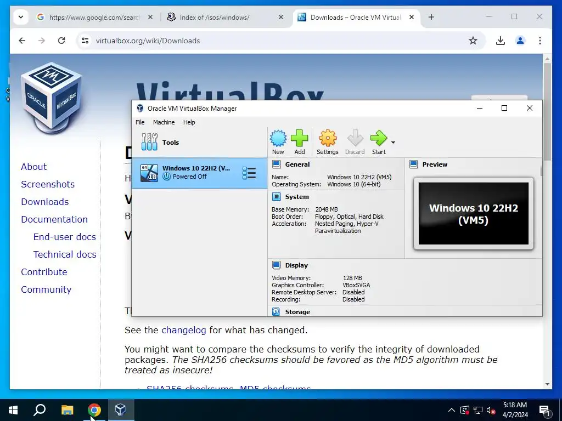The width and height of the screenshot is (562, 421).
Task: Click the Preview section icon
Action: click(x=414, y=164)
